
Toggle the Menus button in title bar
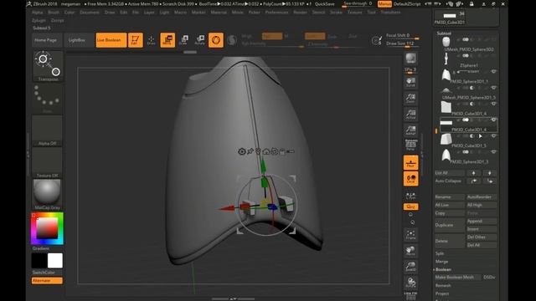(384, 3)
